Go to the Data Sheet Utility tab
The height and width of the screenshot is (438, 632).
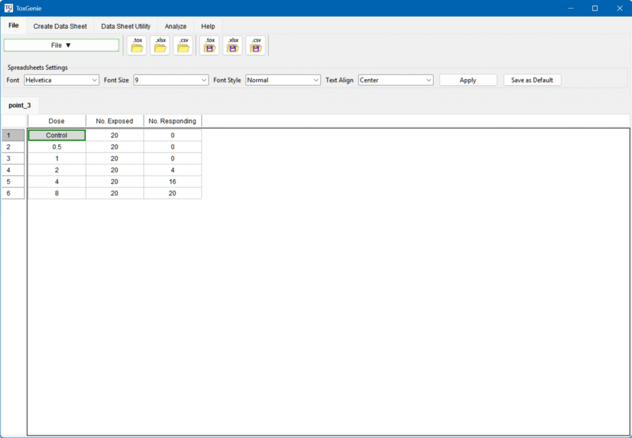(x=125, y=27)
